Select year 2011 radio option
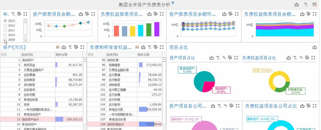Viewport: 321px width, 130px height. point(5,30)
